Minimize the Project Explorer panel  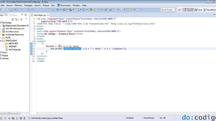[22, 15]
